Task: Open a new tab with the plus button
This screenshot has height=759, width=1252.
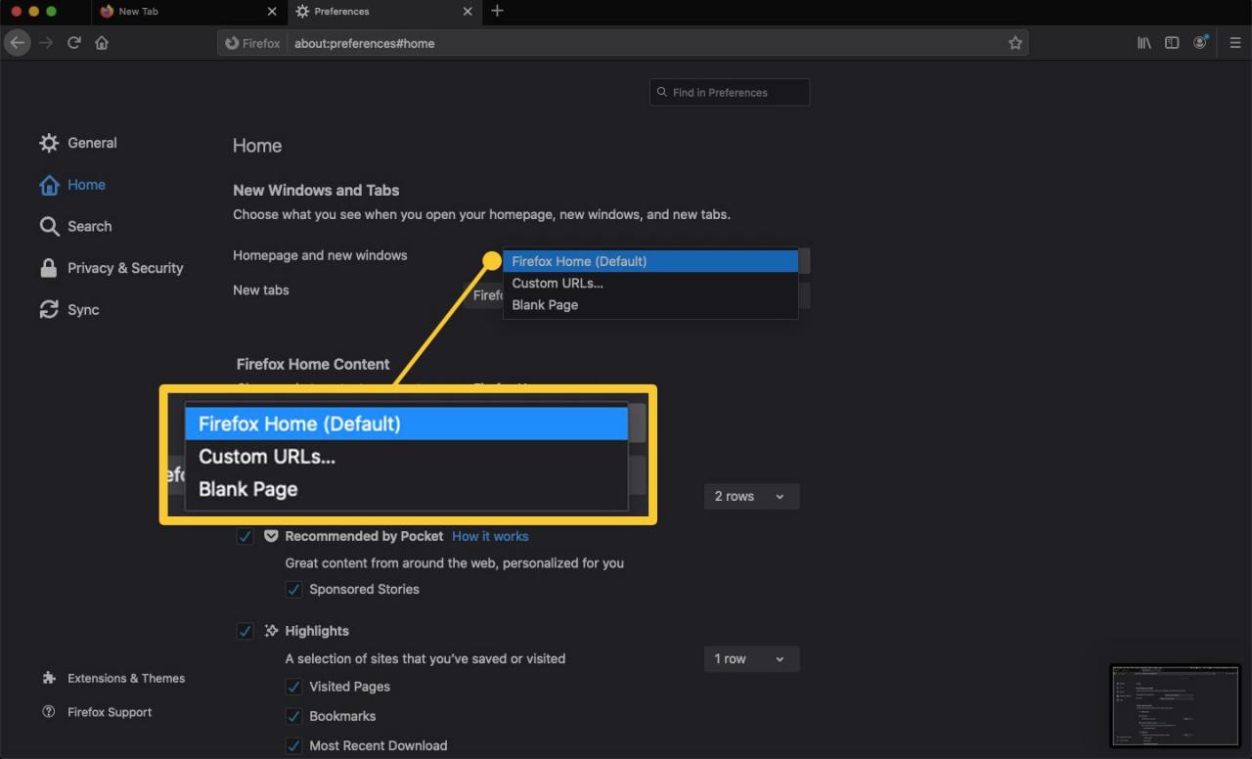Action: pyautogui.click(x=497, y=11)
